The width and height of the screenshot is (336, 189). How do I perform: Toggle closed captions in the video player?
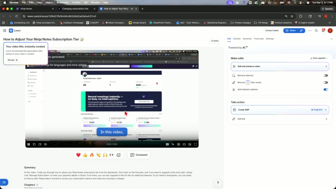pyautogui.click(x=167, y=144)
